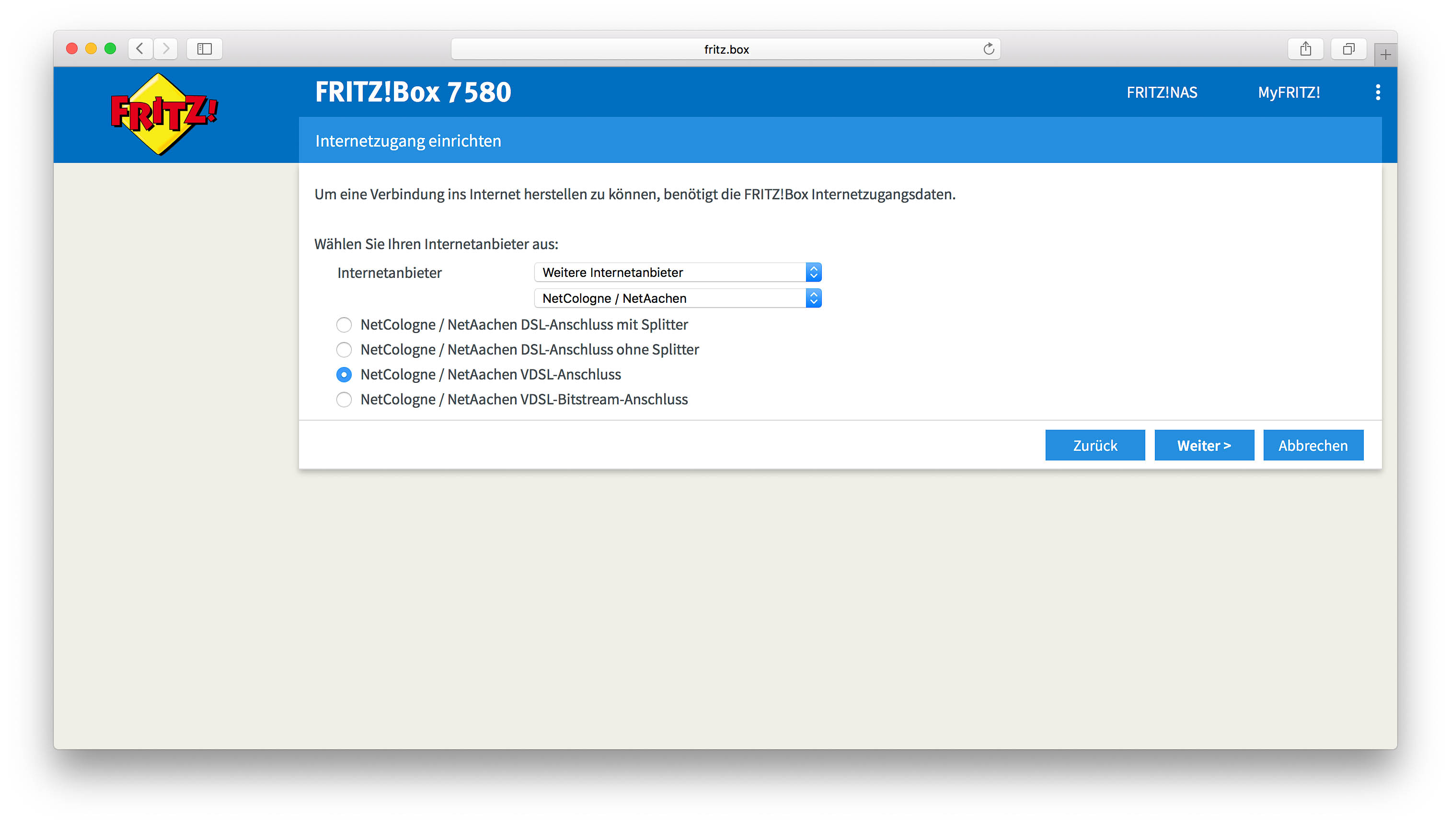Screen dimensions: 1451x826
Task: Toggle the Safari sidebar
Action: (x=204, y=49)
